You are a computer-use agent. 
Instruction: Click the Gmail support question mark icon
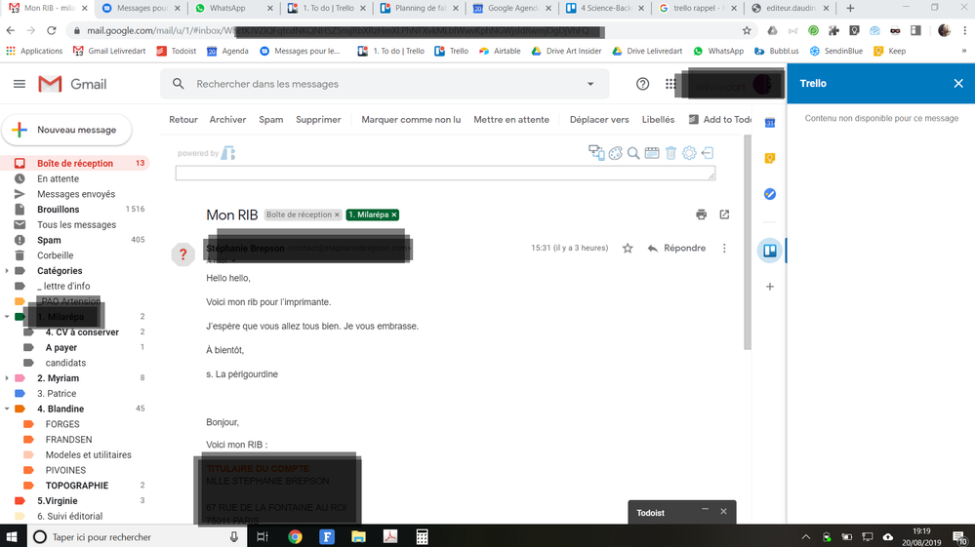coord(642,84)
